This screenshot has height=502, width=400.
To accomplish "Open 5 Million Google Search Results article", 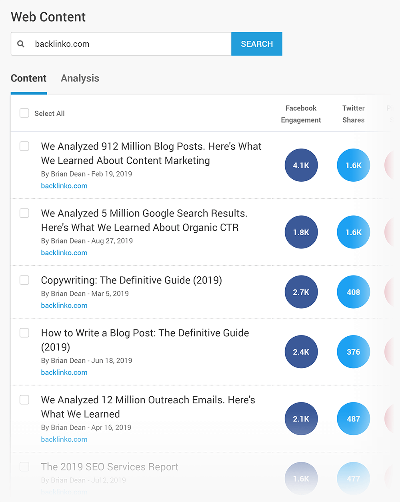I will click(x=144, y=220).
